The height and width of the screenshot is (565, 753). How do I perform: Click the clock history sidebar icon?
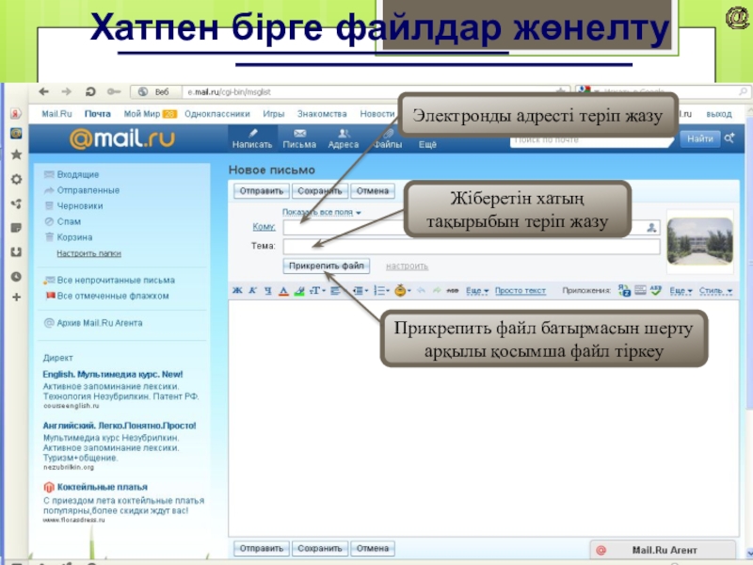coord(15,277)
